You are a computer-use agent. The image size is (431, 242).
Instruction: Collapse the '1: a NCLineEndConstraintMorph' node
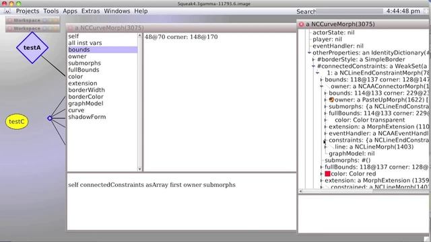coord(317,73)
